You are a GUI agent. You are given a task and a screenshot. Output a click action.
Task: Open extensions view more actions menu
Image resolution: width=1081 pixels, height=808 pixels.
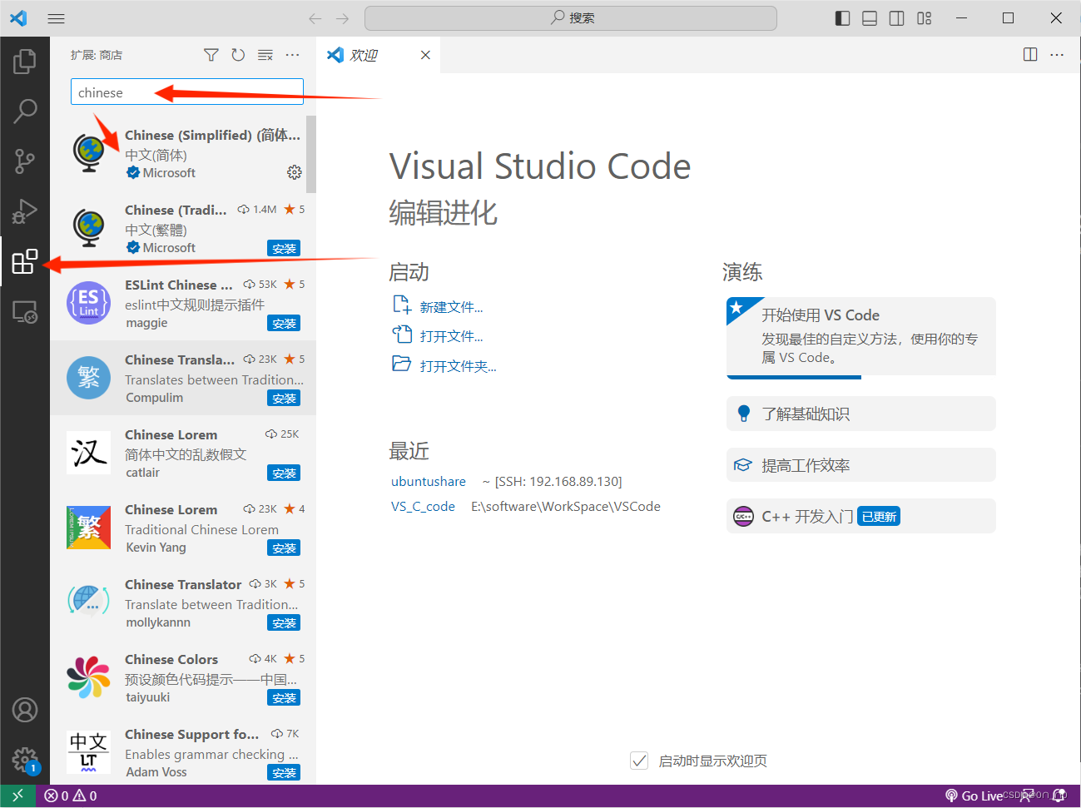(x=292, y=55)
